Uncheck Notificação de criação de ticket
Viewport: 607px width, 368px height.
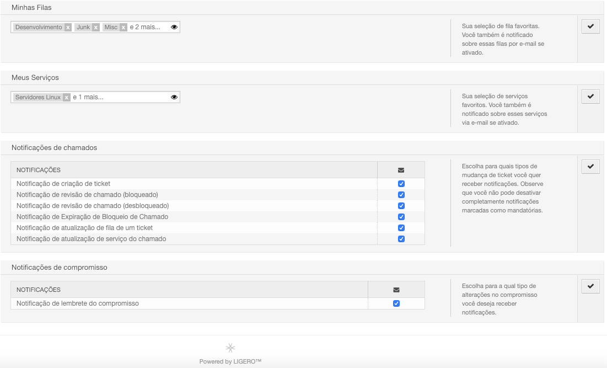(x=401, y=184)
